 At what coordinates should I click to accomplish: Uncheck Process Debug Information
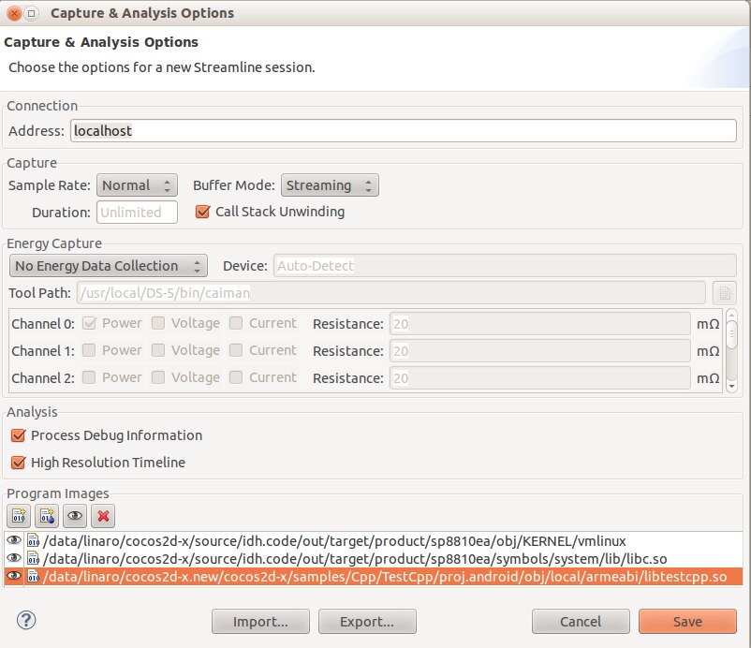click(18, 435)
